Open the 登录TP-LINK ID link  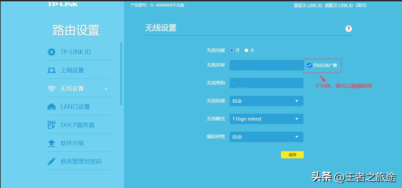(307, 5)
